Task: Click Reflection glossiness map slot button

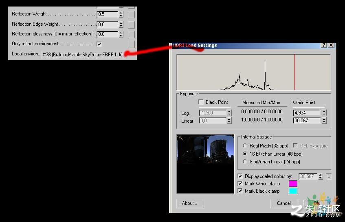Action: tap(131, 34)
